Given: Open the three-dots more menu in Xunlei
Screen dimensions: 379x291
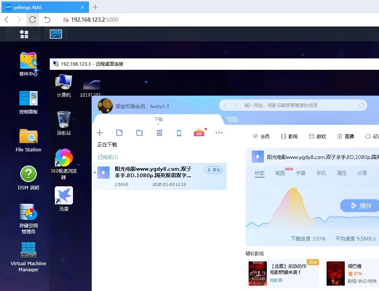Looking at the screenshot, I should [219, 133].
